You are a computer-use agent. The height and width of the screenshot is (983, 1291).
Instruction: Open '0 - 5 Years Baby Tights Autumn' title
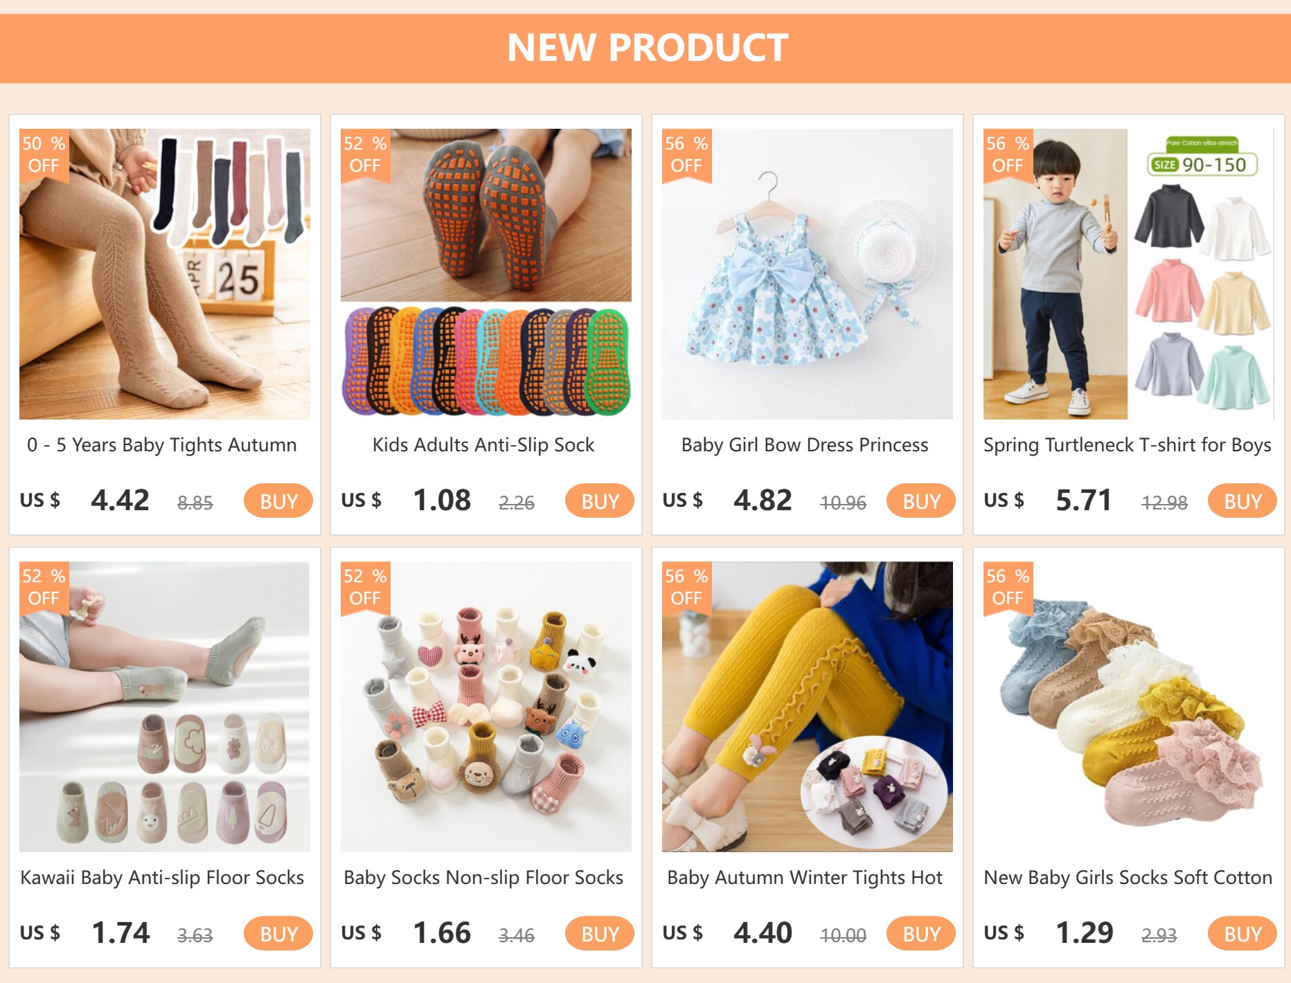(x=162, y=445)
